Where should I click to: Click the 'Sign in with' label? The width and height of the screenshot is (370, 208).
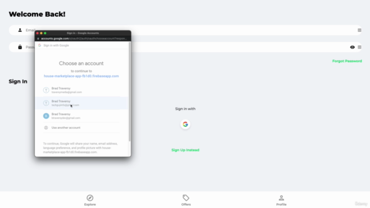pyautogui.click(x=185, y=109)
